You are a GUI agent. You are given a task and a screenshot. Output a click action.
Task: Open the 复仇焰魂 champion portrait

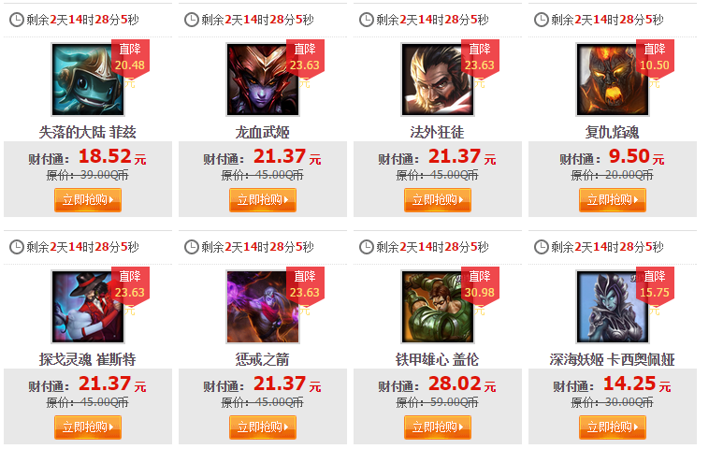click(613, 80)
